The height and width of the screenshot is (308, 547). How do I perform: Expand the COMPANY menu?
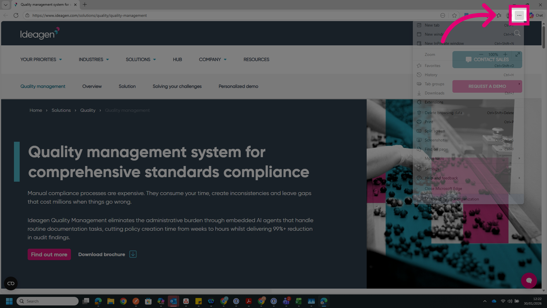point(213,60)
